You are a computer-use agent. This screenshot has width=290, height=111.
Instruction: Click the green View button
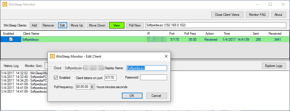(x=116, y=25)
